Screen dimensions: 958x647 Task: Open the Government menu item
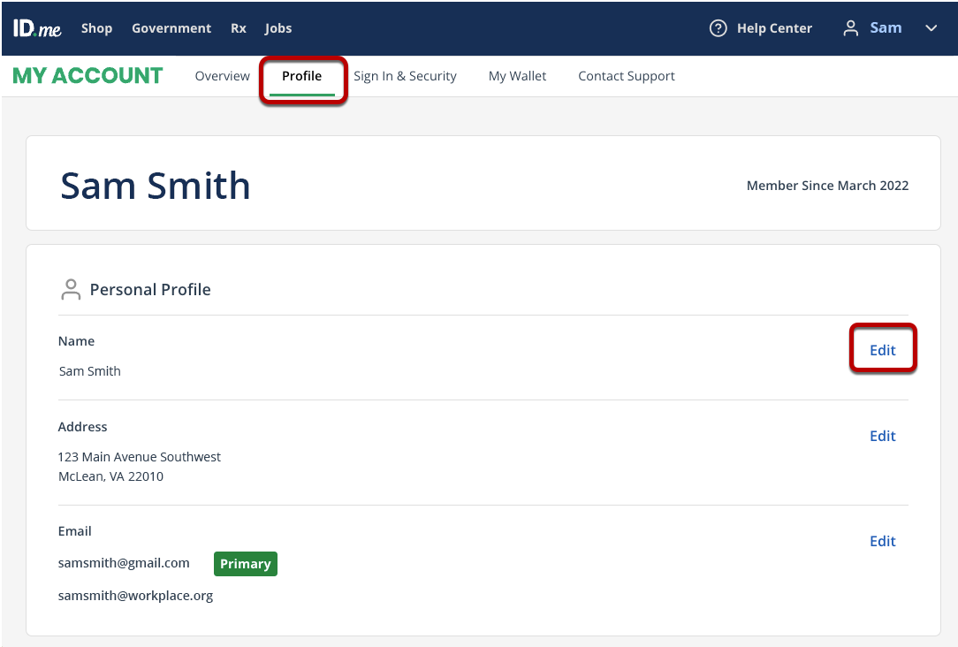coord(171,28)
